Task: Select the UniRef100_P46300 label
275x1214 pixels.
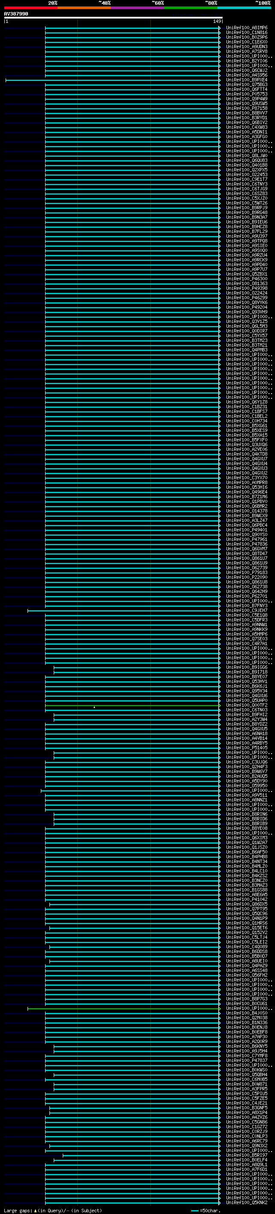Action: pos(247,279)
